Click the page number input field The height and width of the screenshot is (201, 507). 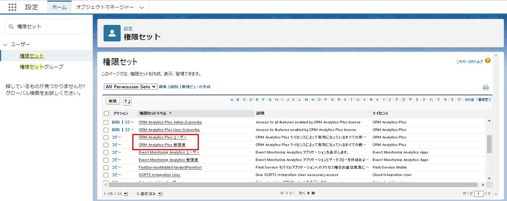479,194
